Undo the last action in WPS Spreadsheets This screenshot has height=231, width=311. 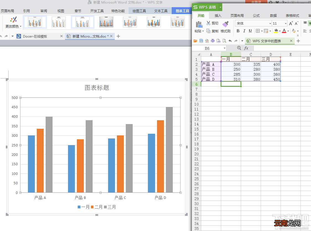[230, 41]
